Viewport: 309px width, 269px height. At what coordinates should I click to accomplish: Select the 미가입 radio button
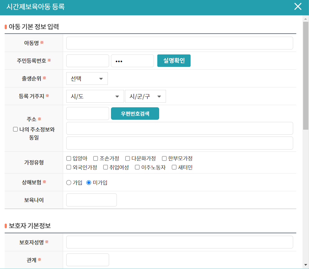click(x=88, y=183)
